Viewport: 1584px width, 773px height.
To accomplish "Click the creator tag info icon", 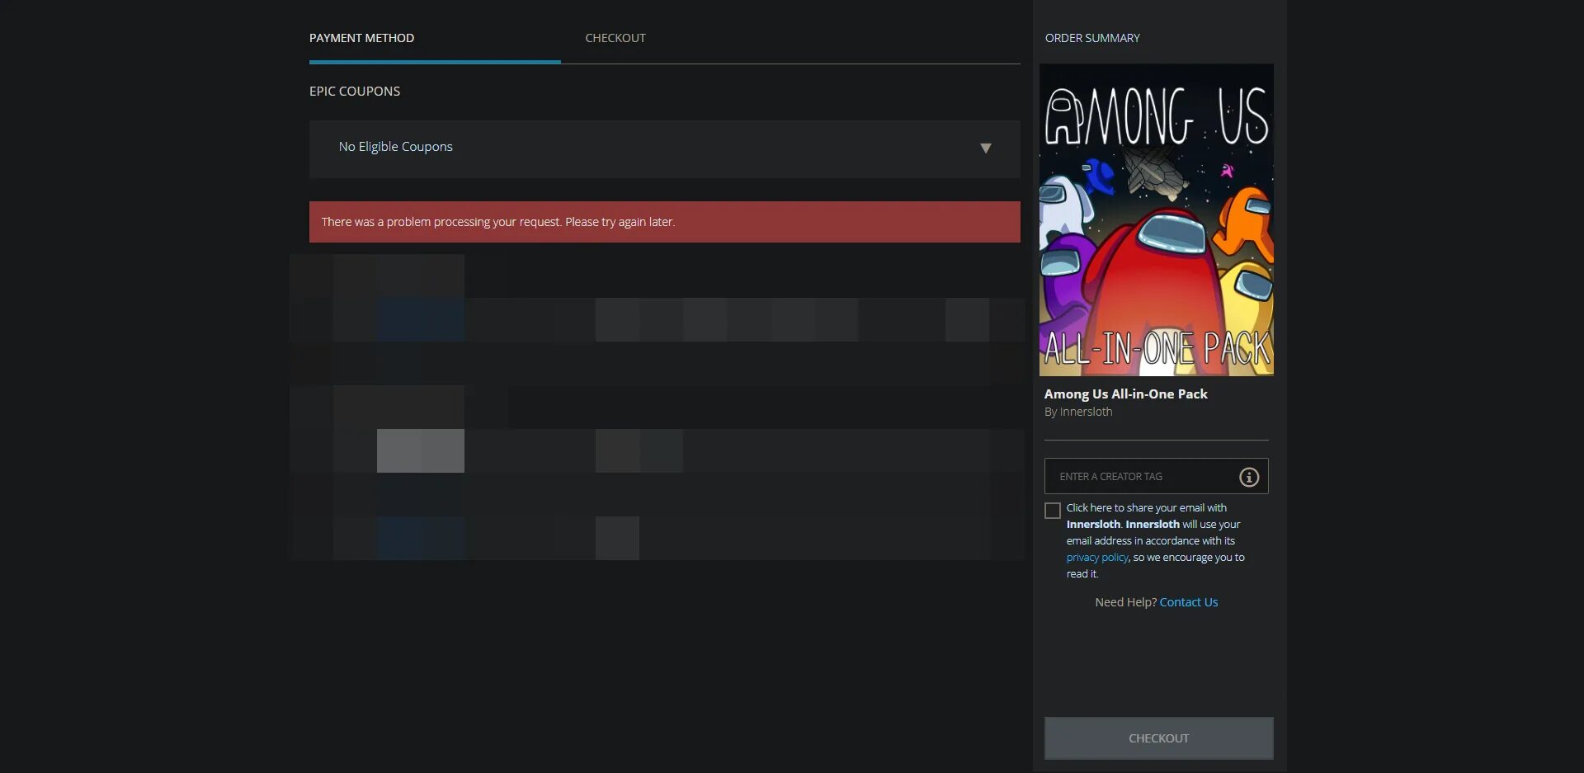I will tap(1249, 477).
